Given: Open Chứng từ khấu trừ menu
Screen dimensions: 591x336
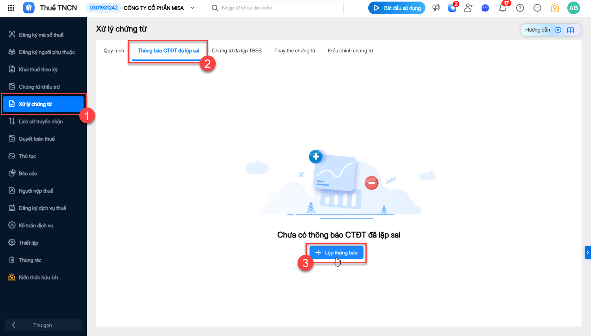Looking at the screenshot, I should [43, 87].
